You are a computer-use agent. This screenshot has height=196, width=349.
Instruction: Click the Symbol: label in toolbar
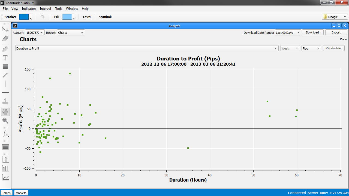tap(106, 17)
